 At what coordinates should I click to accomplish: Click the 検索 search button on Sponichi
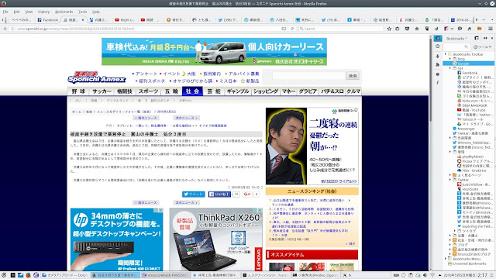353,76
